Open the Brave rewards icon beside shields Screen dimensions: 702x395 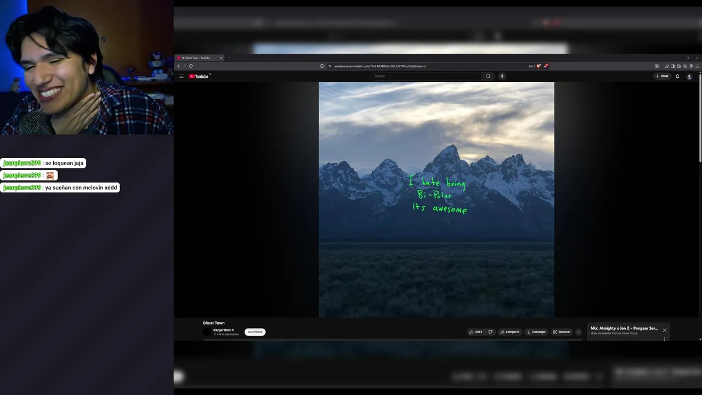pyautogui.click(x=546, y=66)
